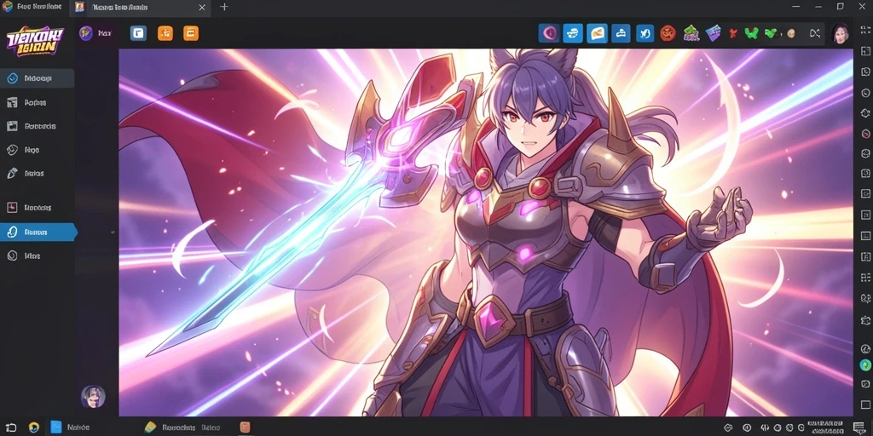Screen dimensions: 873x436
Task: Click the anime warrior artwork in main view
Action: pos(485,232)
